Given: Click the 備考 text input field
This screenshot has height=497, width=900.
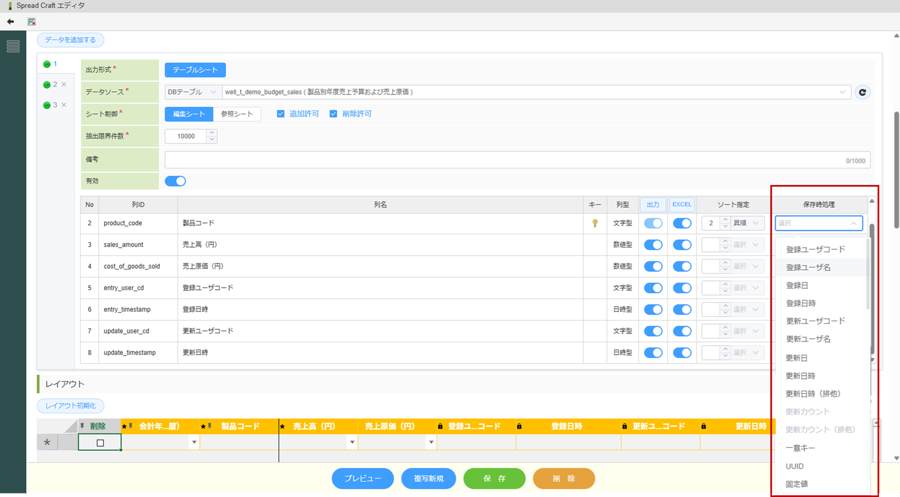Looking at the screenshot, I should (506, 160).
